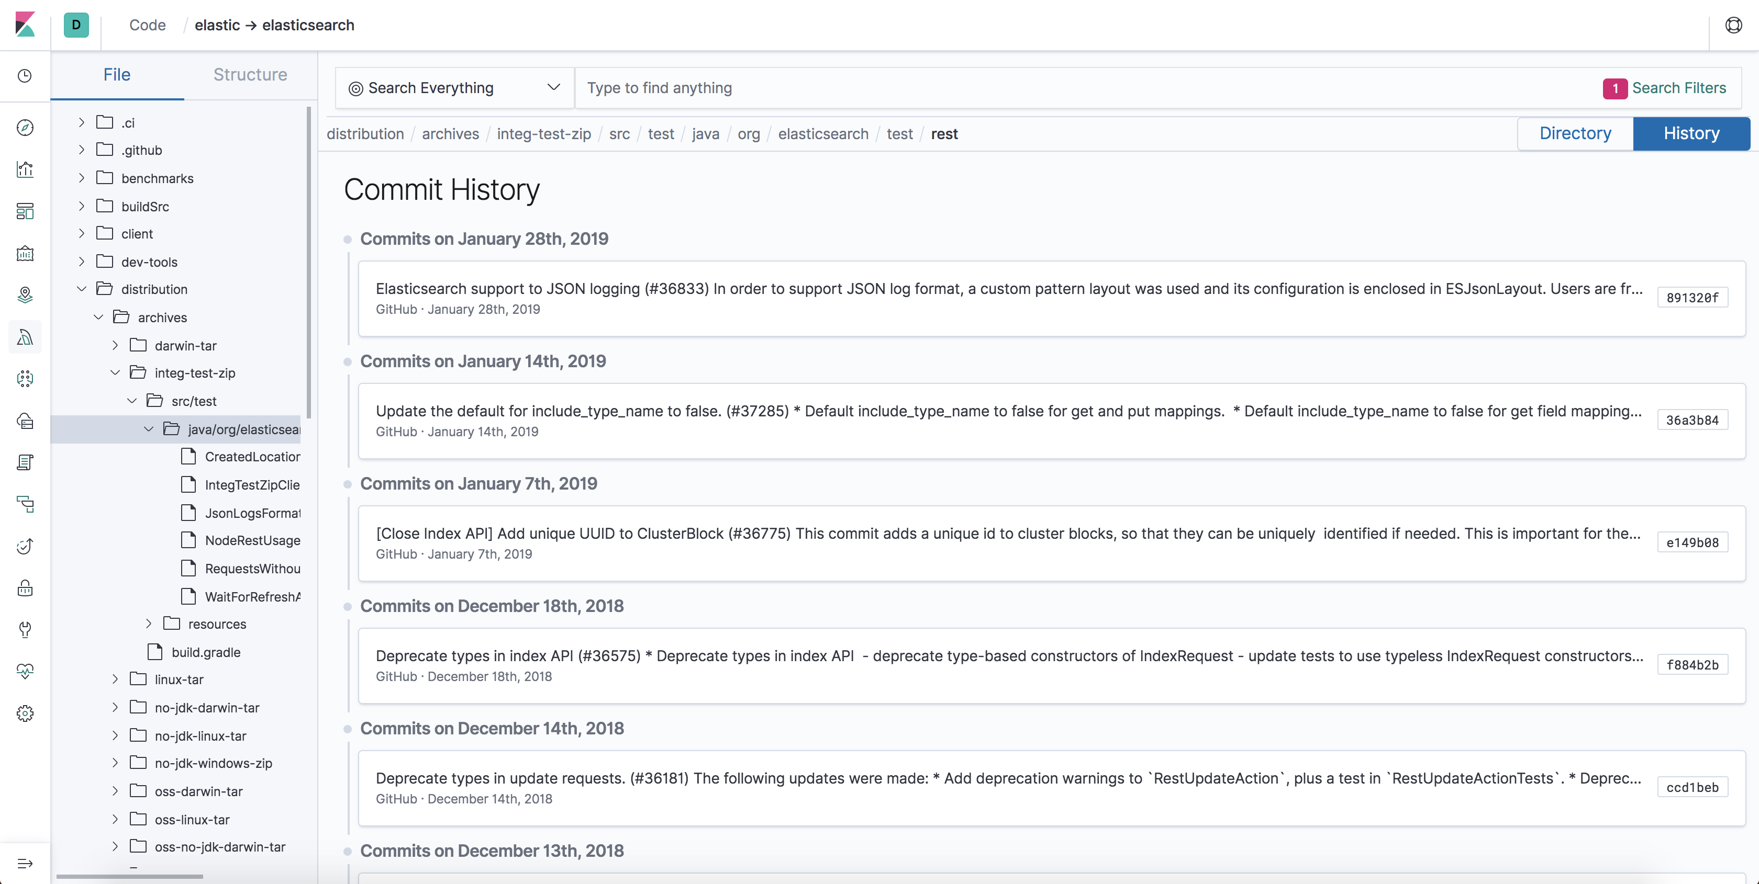
Task: Open the Dashboard app icon
Action: point(25,211)
